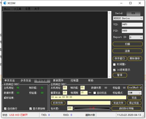Click the PID input field
The height and width of the screenshot is (119, 146).
(x=132, y=31)
